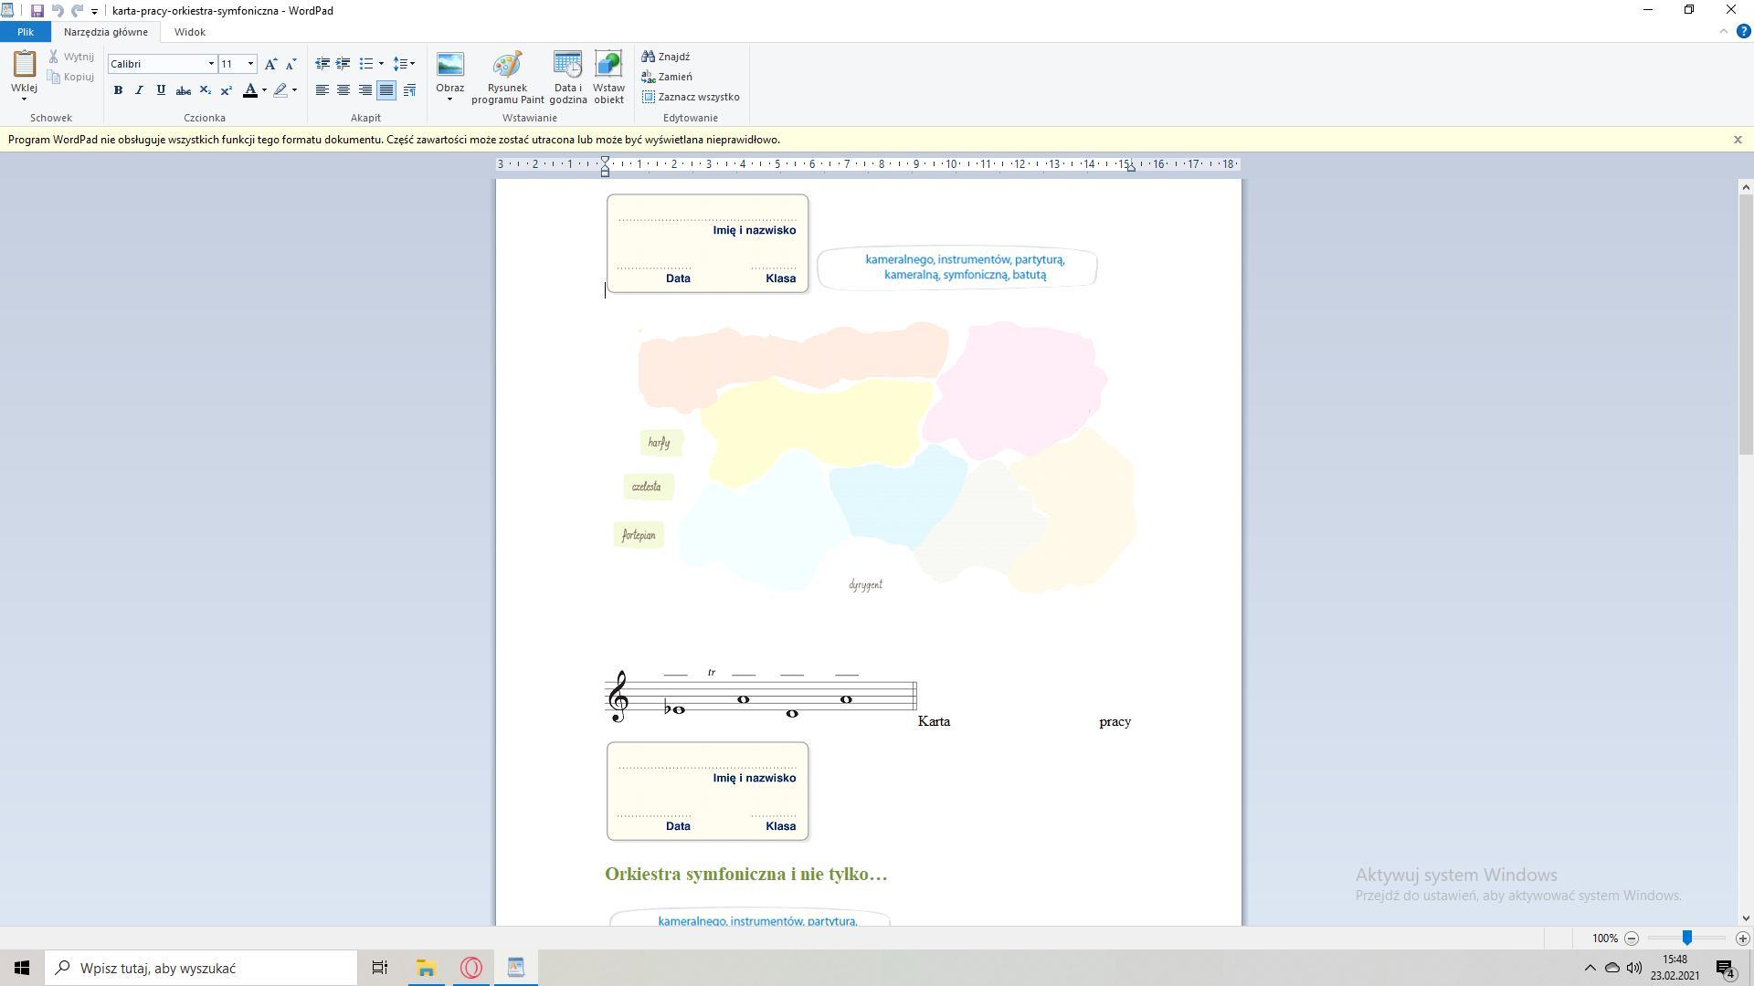Open the Plik menu
The height and width of the screenshot is (986, 1754).
point(26,32)
